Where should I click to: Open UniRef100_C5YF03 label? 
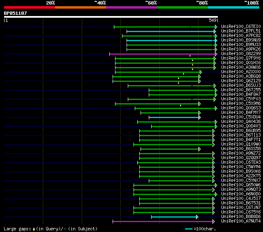pos(241,99)
